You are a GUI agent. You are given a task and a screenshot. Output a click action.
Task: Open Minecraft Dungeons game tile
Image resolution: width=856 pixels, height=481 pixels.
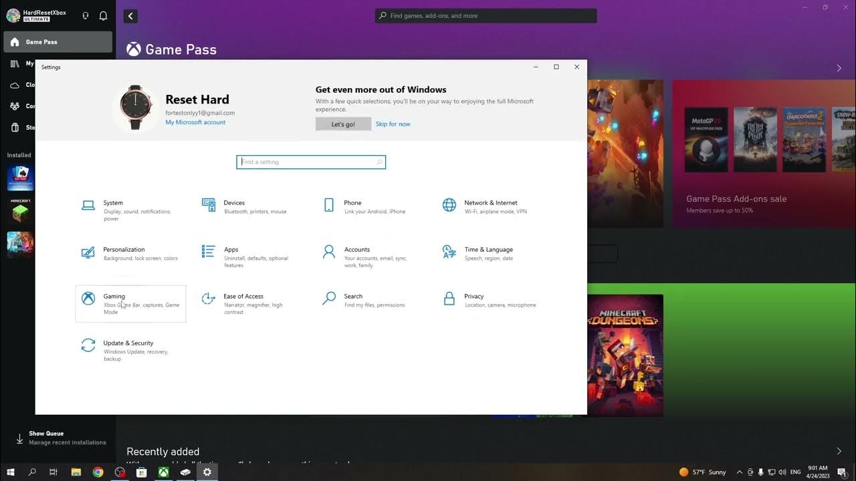tap(625, 355)
